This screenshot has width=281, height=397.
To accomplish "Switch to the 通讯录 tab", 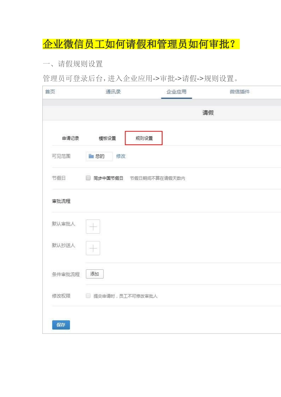I will click(113, 92).
